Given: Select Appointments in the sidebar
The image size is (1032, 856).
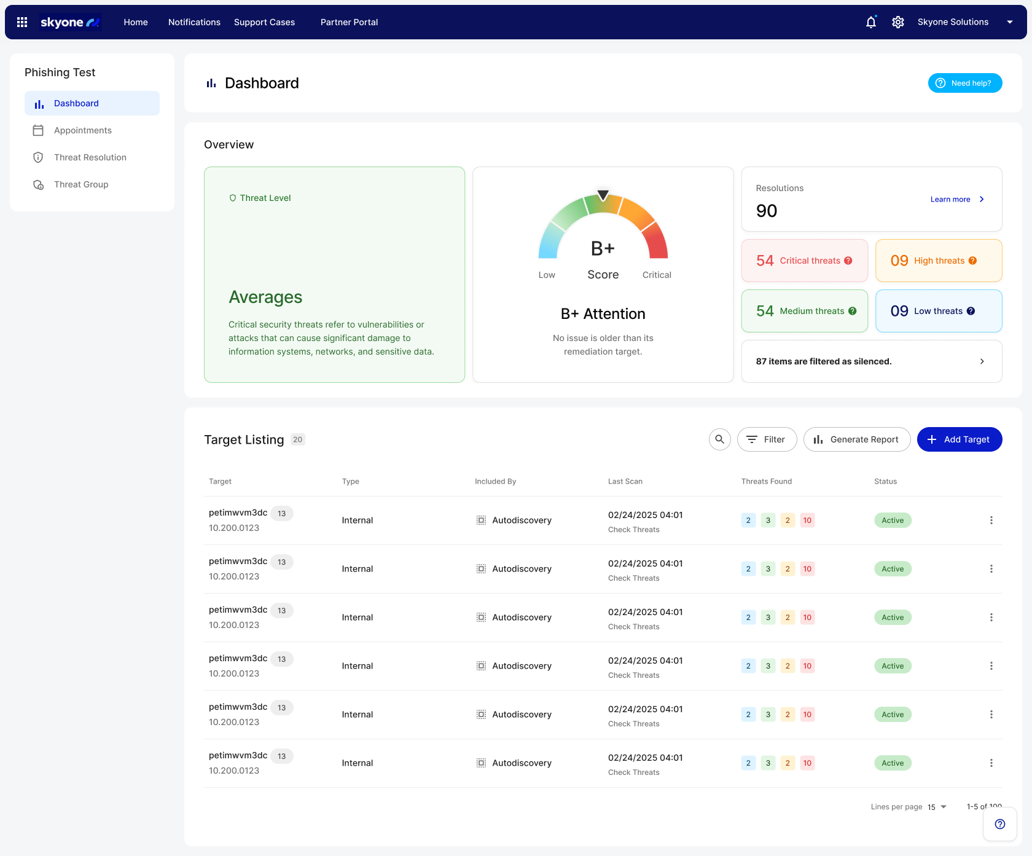Looking at the screenshot, I should click(83, 130).
